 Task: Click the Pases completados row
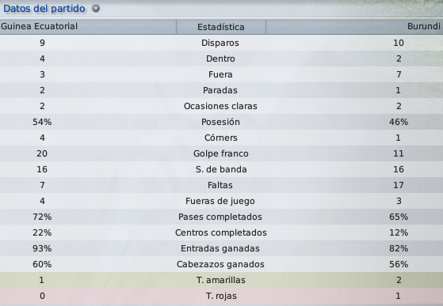pos(222,217)
